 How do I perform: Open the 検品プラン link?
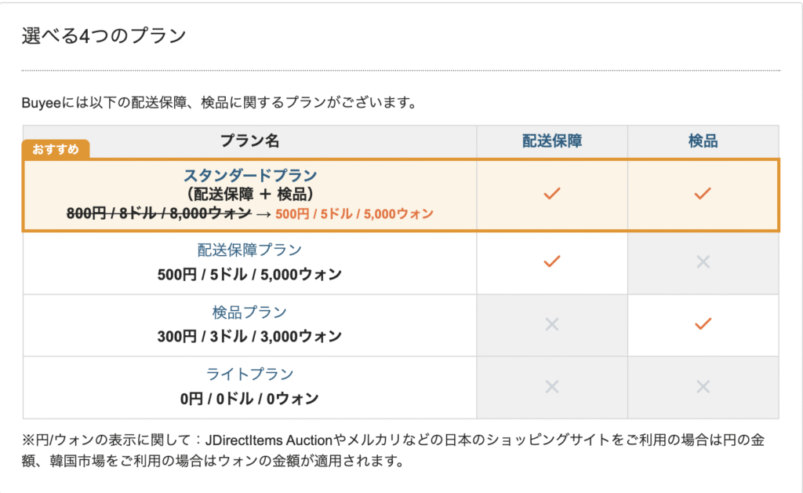click(x=249, y=312)
